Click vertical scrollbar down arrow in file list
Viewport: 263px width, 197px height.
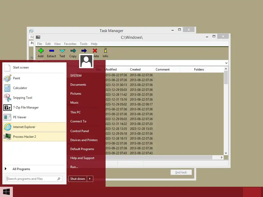coord(226,153)
